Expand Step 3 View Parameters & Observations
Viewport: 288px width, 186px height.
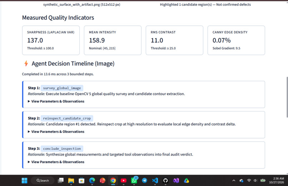56,162
